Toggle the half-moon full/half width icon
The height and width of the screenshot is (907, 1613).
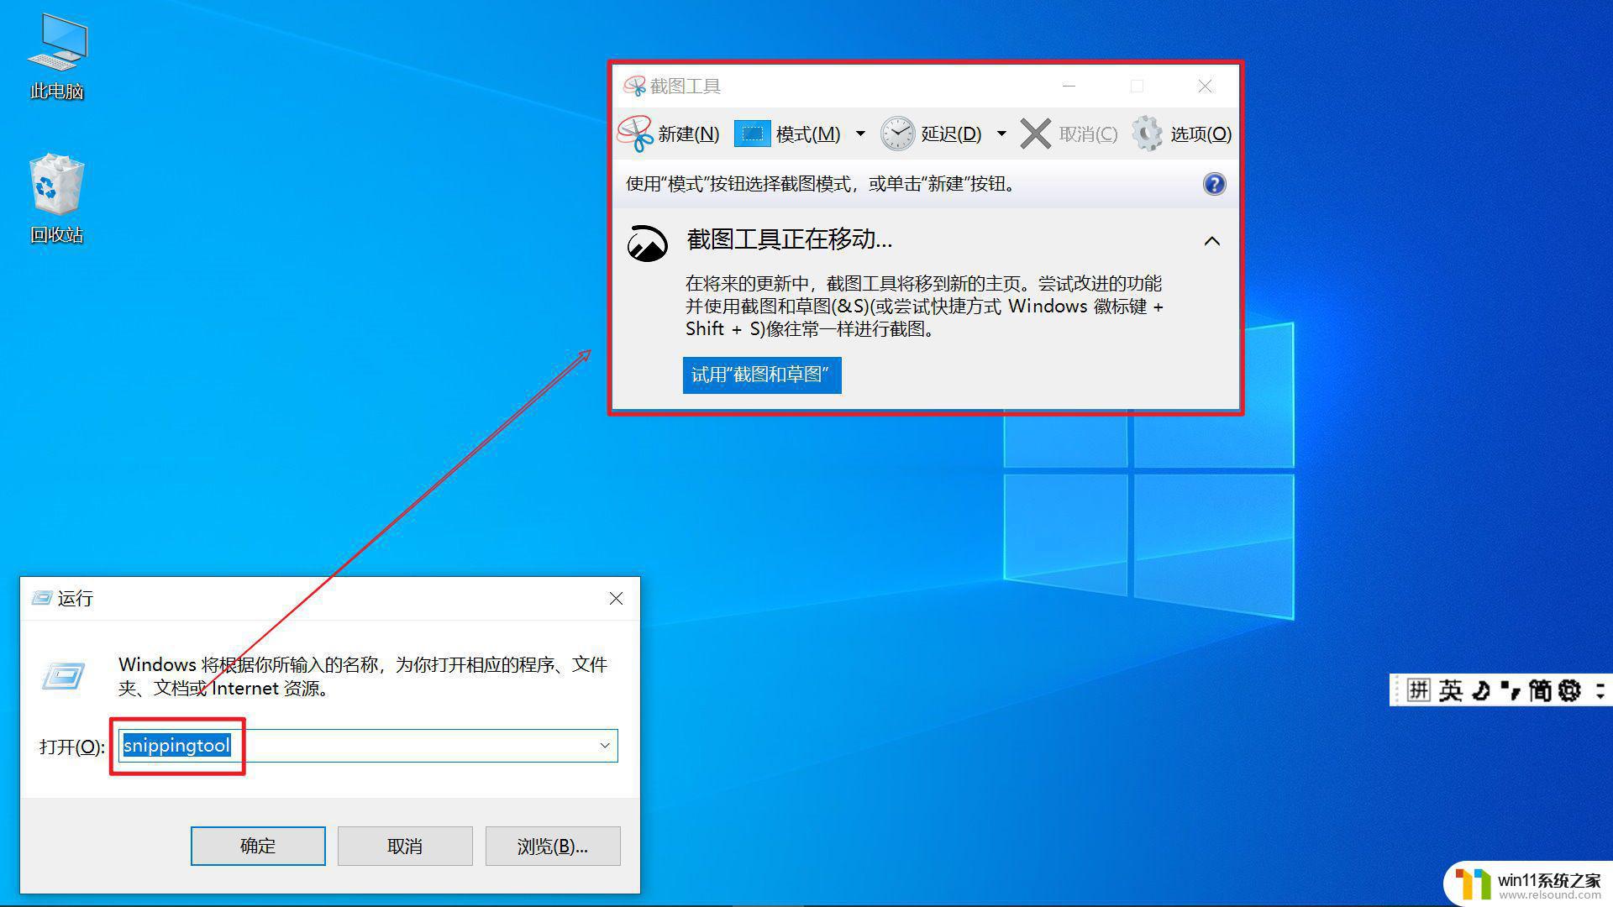(x=1481, y=690)
